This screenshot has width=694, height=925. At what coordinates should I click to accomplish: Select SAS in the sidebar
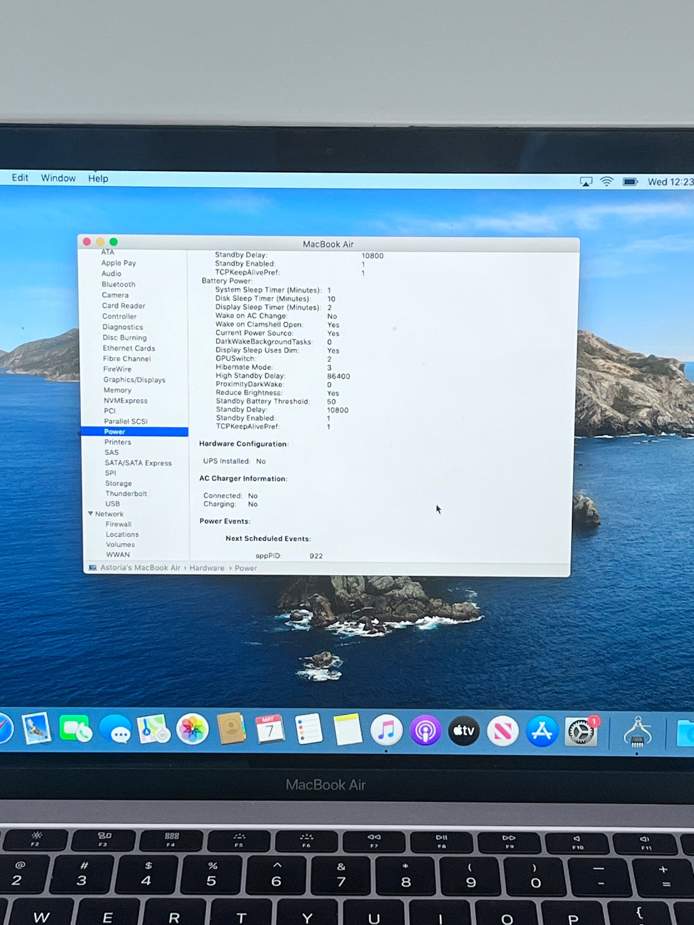coord(111,452)
